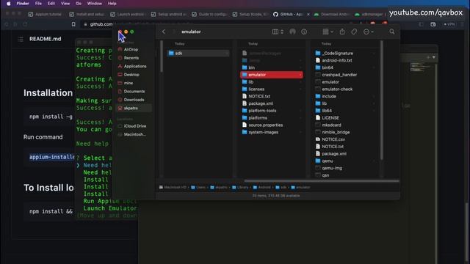Viewport: 470px width, 264px height.
Task: Expand system-images via its right chevron
Action: pos(300,132)
